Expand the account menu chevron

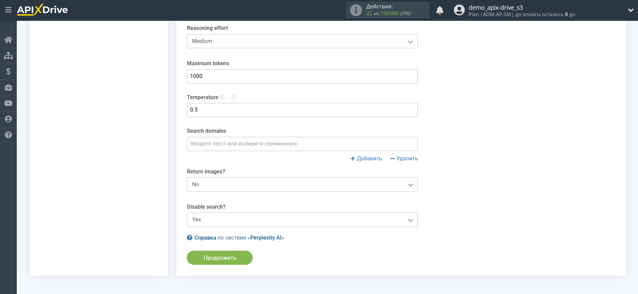tap(631, 10)
